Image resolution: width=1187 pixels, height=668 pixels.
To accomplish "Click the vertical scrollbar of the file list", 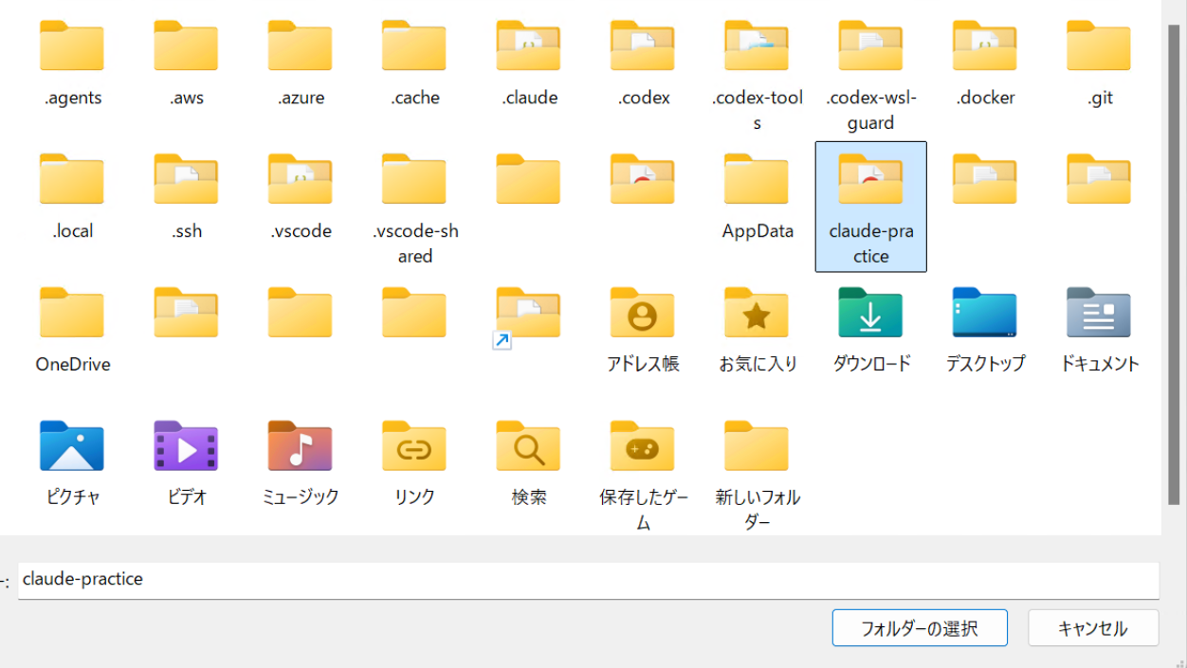I will point(1174,265).
